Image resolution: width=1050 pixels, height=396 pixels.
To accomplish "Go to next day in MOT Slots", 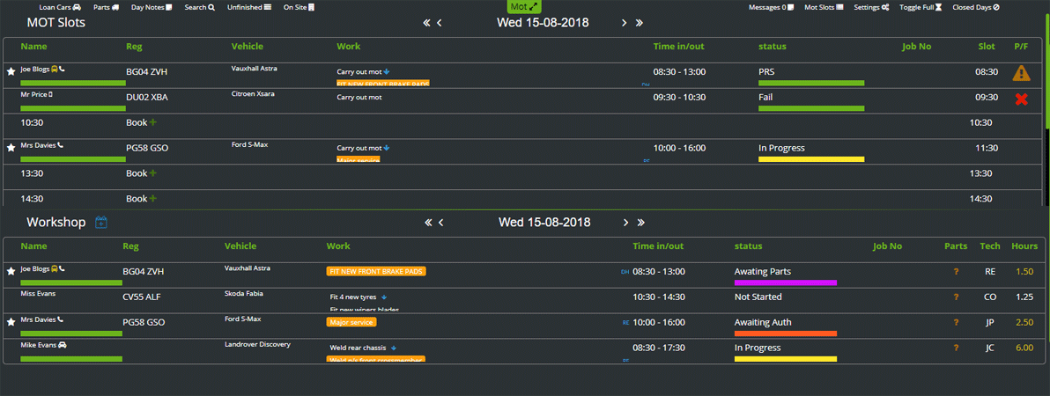I will (x=625, y=23).
